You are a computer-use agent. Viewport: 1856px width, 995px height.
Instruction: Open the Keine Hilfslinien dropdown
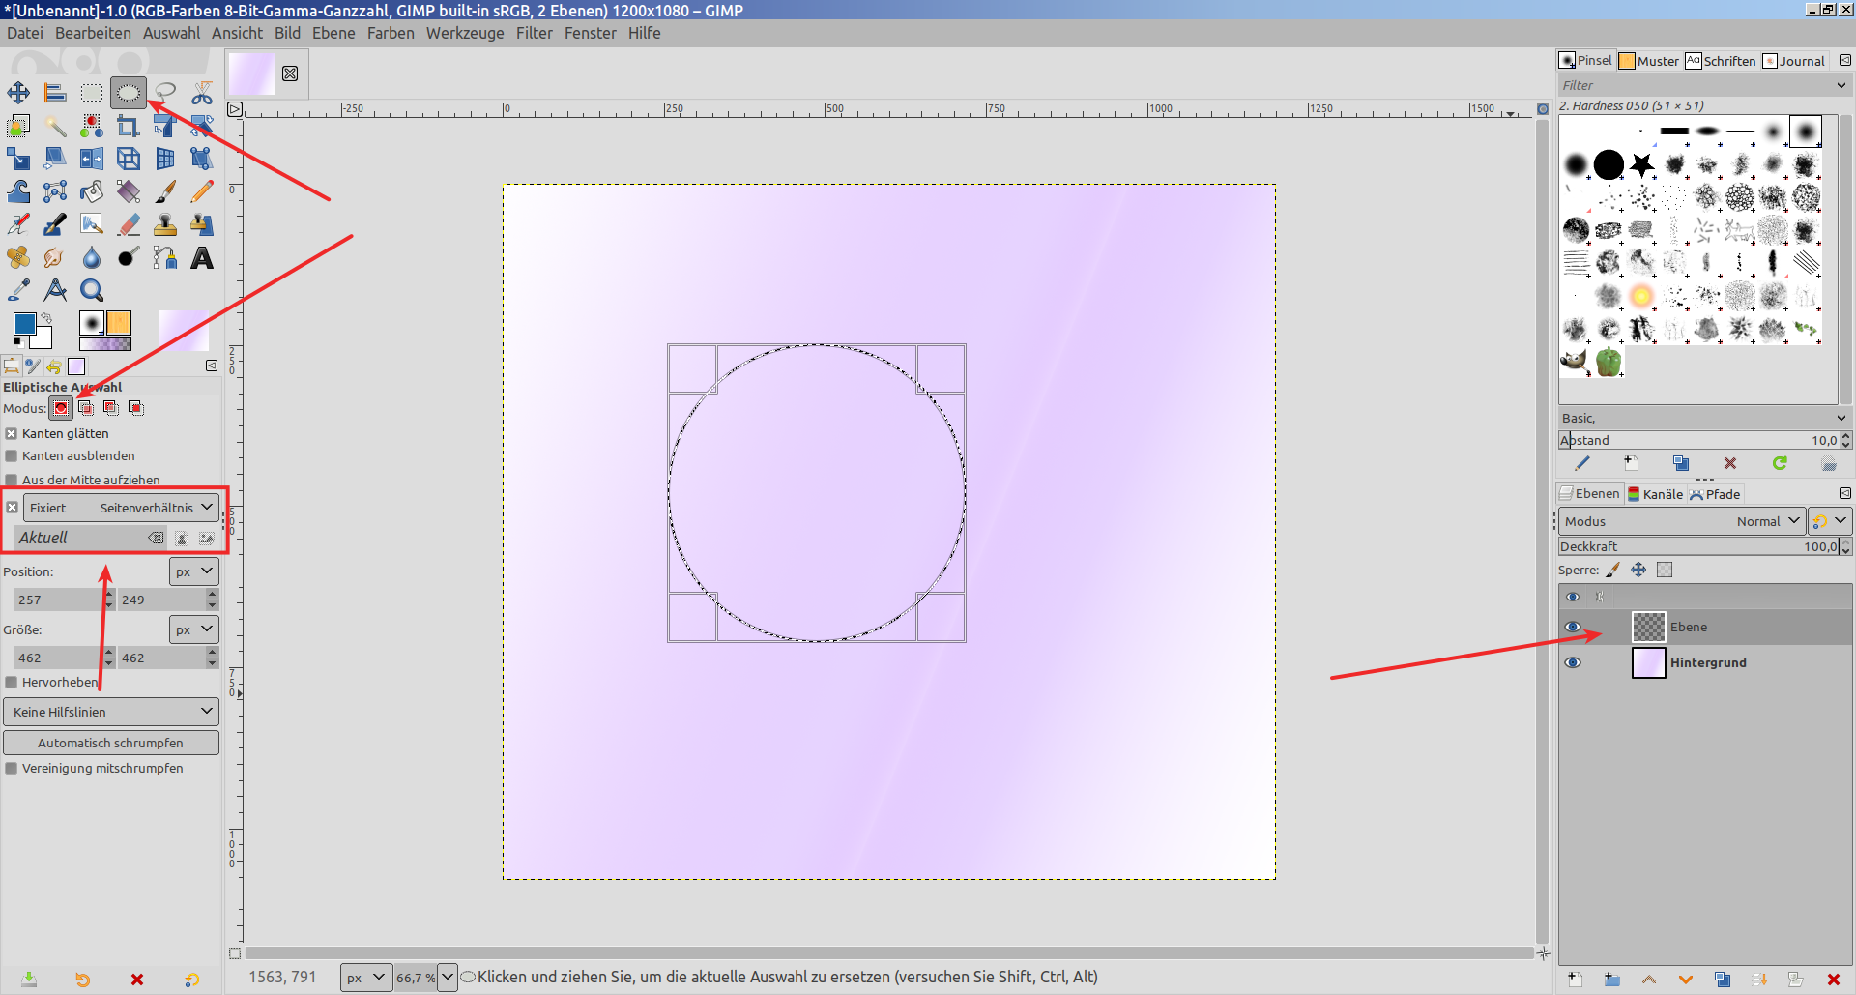click(111, 712)
